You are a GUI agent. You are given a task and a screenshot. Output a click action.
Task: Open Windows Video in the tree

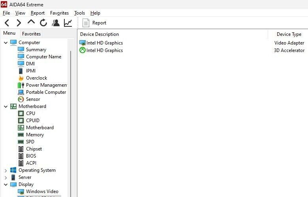[x=42, y=191]
